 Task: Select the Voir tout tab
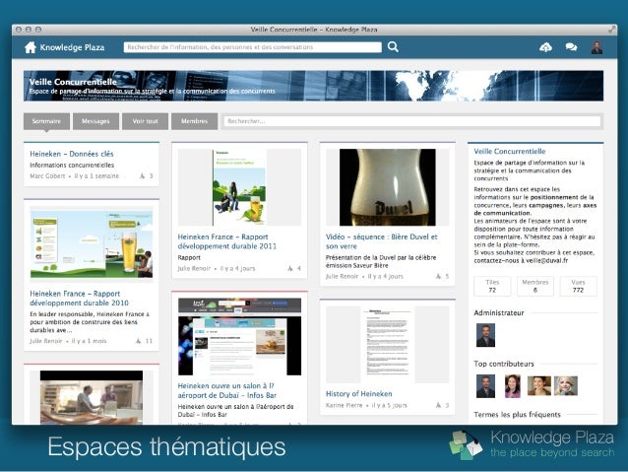[x=145, y=121]
